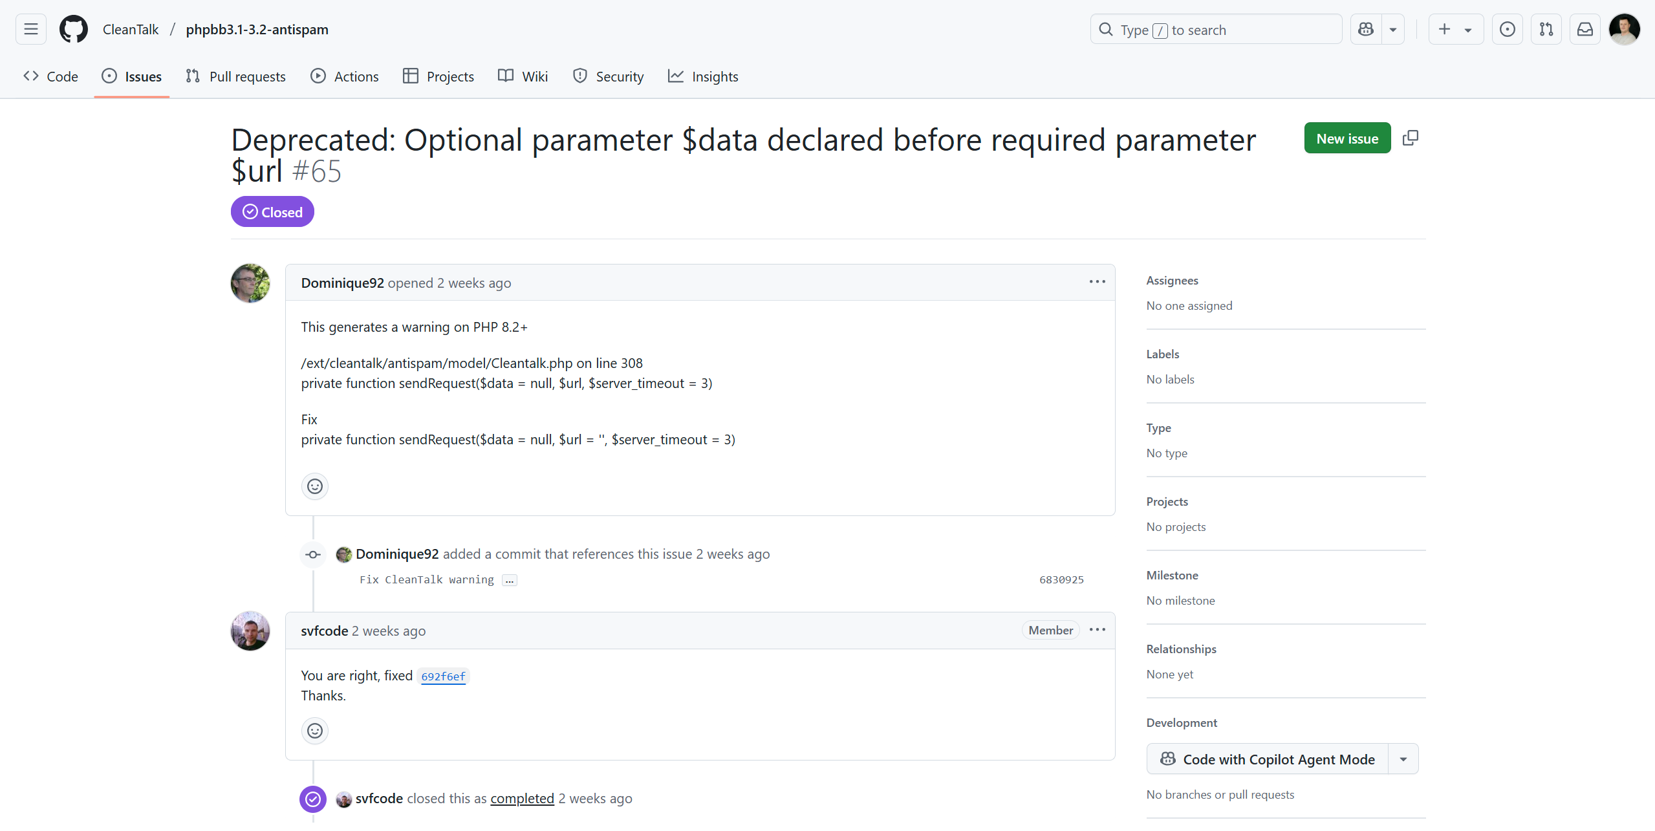Click the green New issue button

coord(1347,138)
